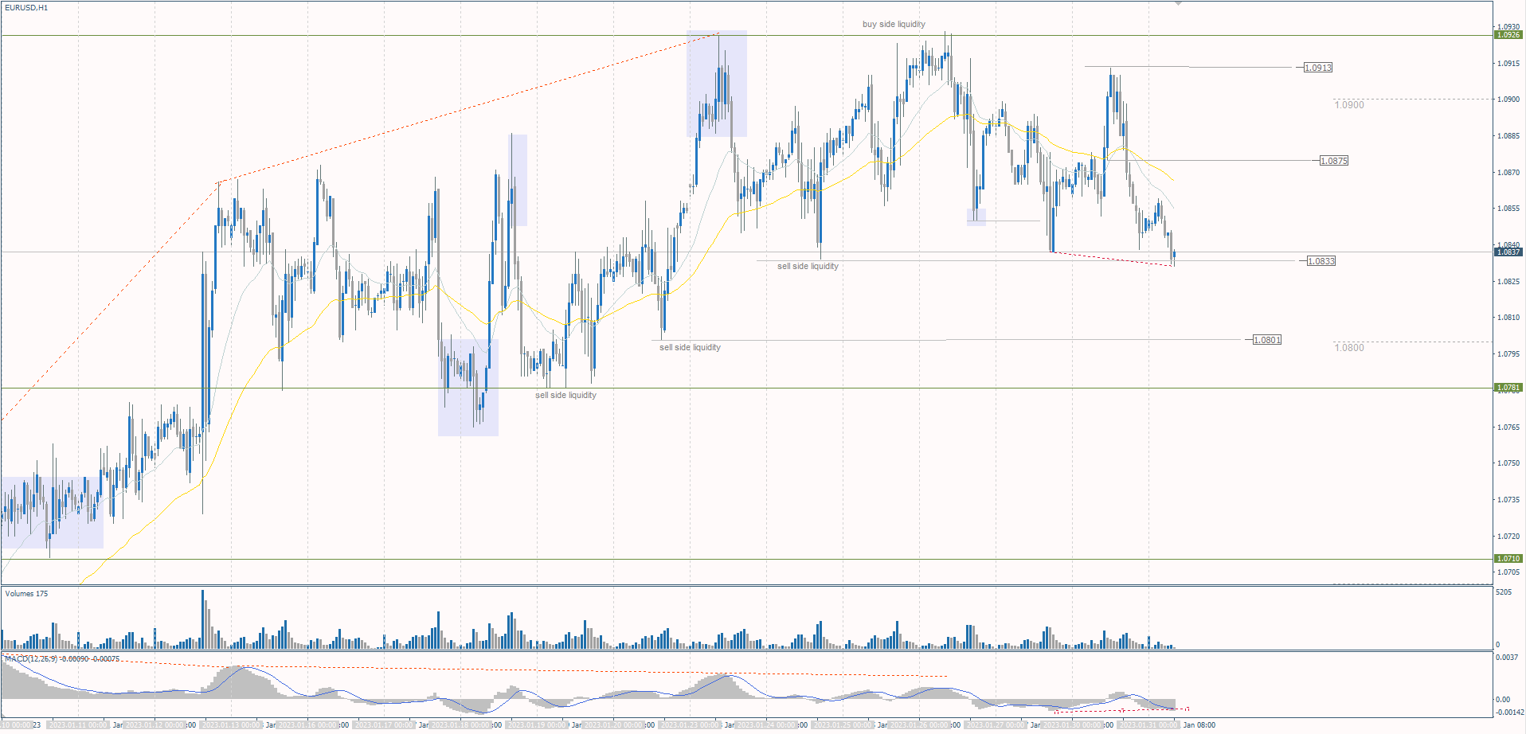The height and width of the screenshot is (734, 1526).
Task: Click the 1.0765 price axis label
Action: click(x=1508, y=428)
